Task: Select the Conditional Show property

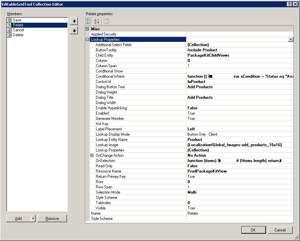Action: tap(109, 71)
